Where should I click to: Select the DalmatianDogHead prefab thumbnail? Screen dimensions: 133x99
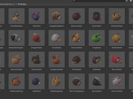coord(17,38)
